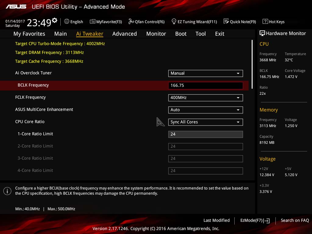Show the Hot Keys list

coord(277,22)
